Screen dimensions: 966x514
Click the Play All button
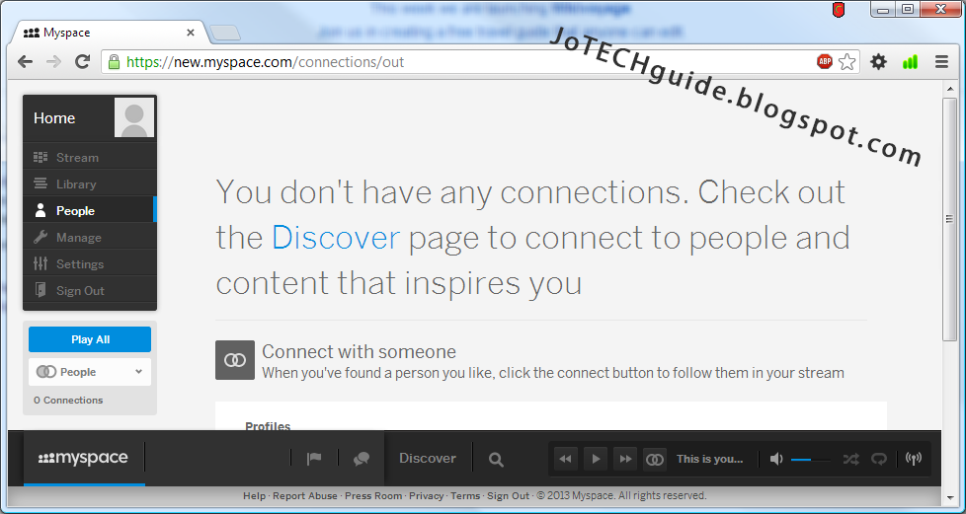[90, 339]
